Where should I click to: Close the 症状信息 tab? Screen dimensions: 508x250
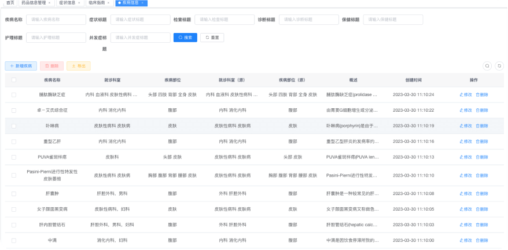click(x=79, y=2)
